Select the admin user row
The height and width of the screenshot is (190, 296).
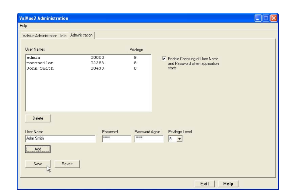(88, 57)
